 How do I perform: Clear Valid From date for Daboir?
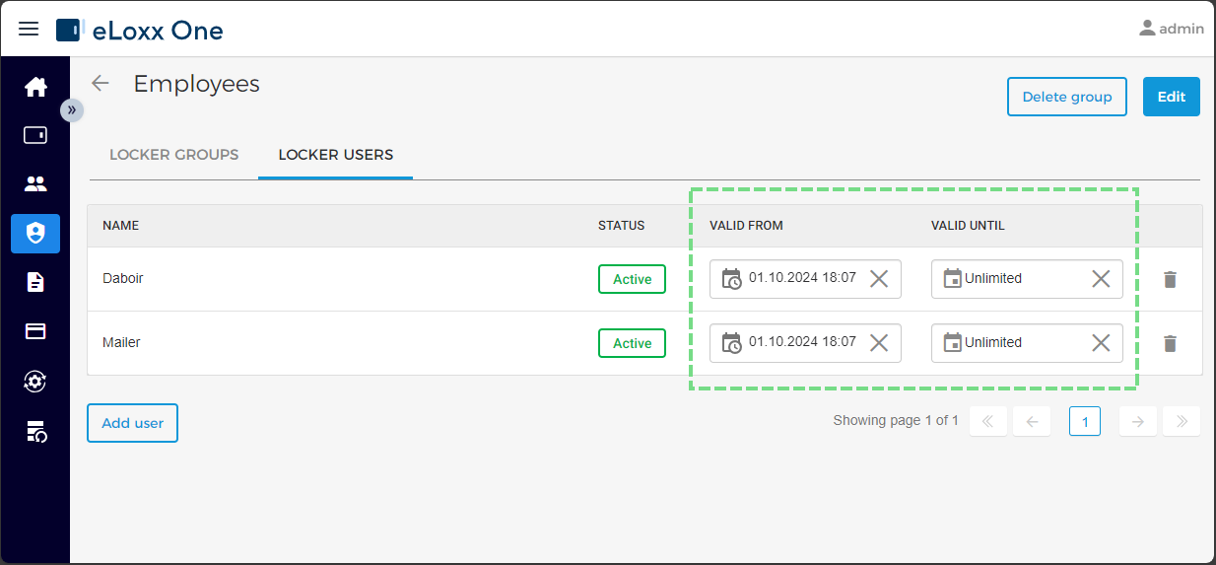point(879,279)
